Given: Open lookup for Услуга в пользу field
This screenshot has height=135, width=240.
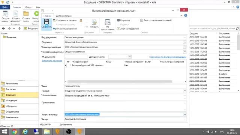Looking at the screenshot, I should (185, 114).
